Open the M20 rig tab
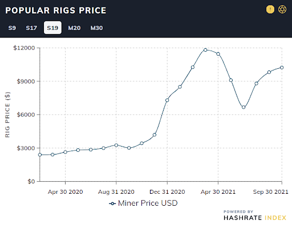Image resolution: width=292 pixels, height=229 pixels. coord(74,28)
